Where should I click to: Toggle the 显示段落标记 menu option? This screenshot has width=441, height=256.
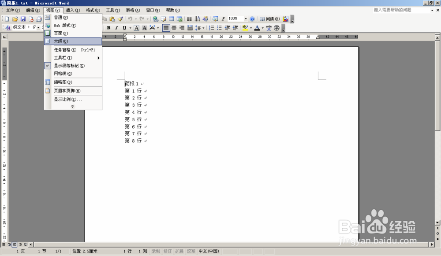(73, 66)
